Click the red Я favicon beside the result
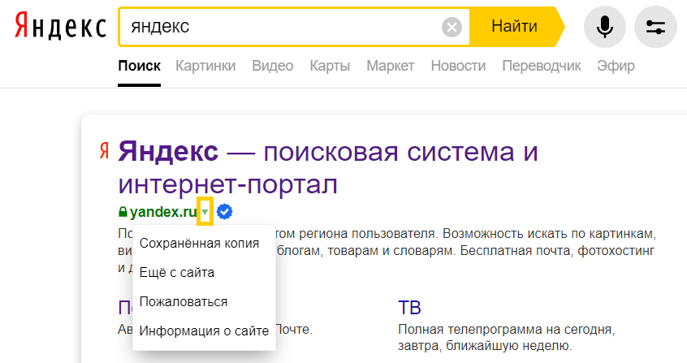This screenshot has height=363, width=687. (x=104, y=150)
